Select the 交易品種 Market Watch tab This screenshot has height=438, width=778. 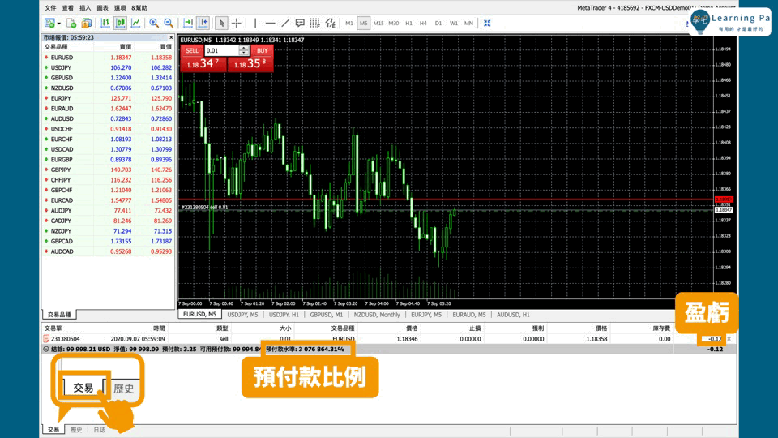coord(59,315)
